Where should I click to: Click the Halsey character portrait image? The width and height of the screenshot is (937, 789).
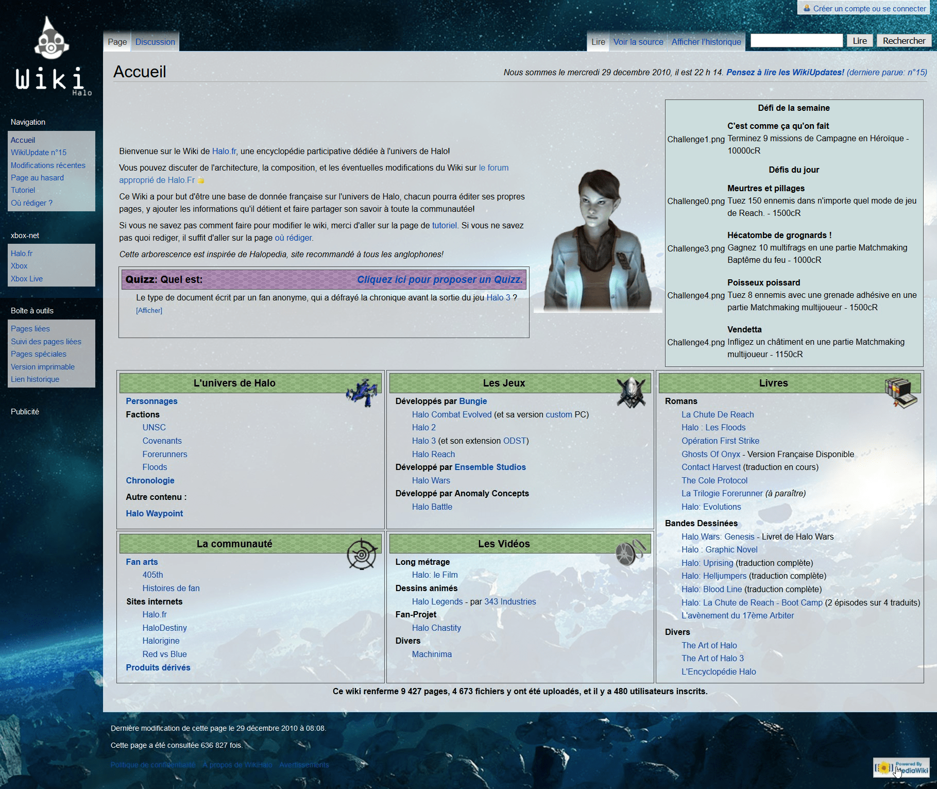click(598, 241)
